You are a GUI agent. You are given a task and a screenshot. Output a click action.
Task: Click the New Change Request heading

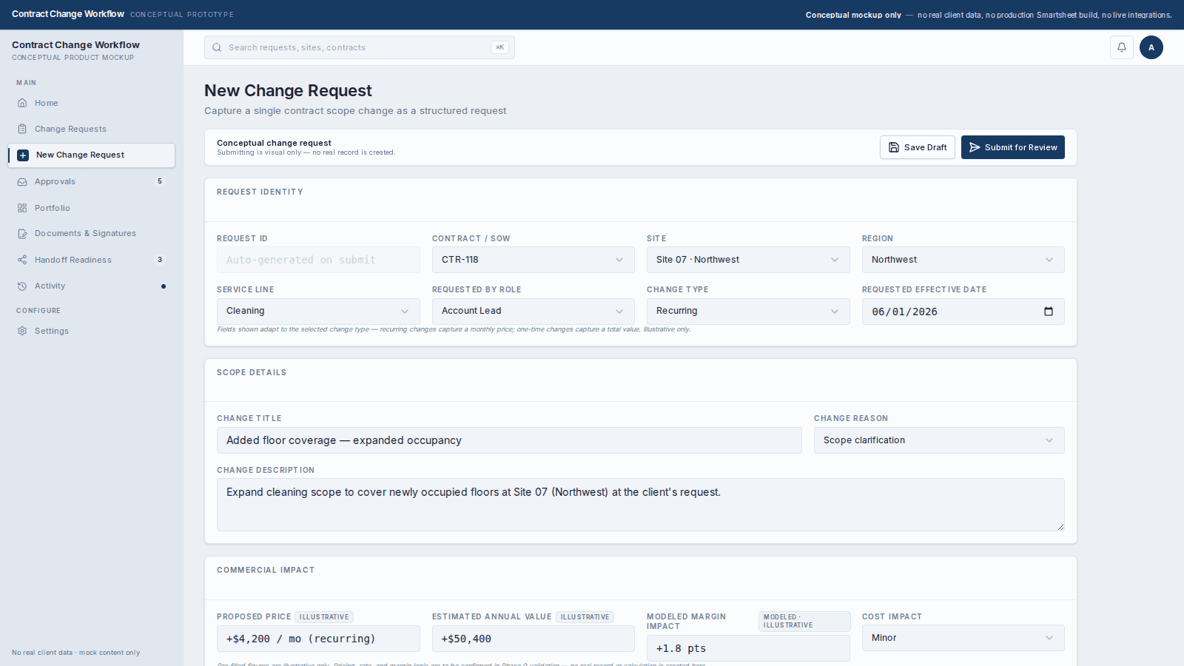click(288, 90)
